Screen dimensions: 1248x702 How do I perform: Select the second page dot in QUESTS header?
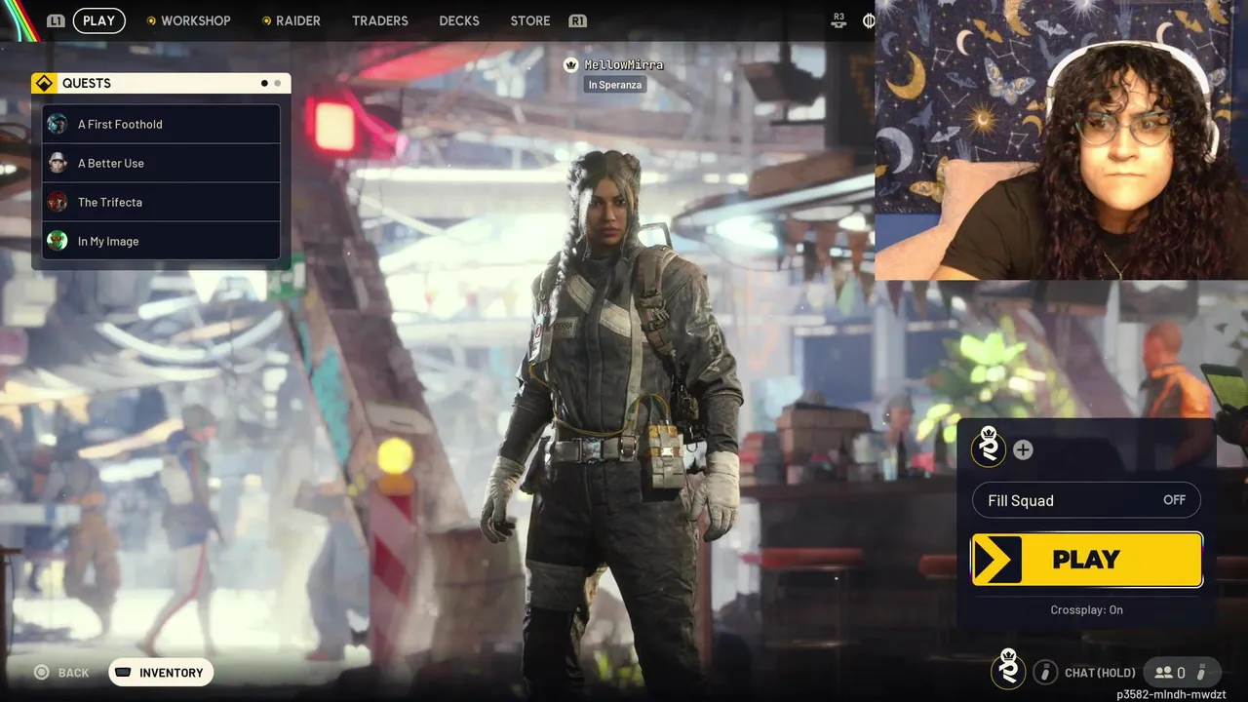277,84
